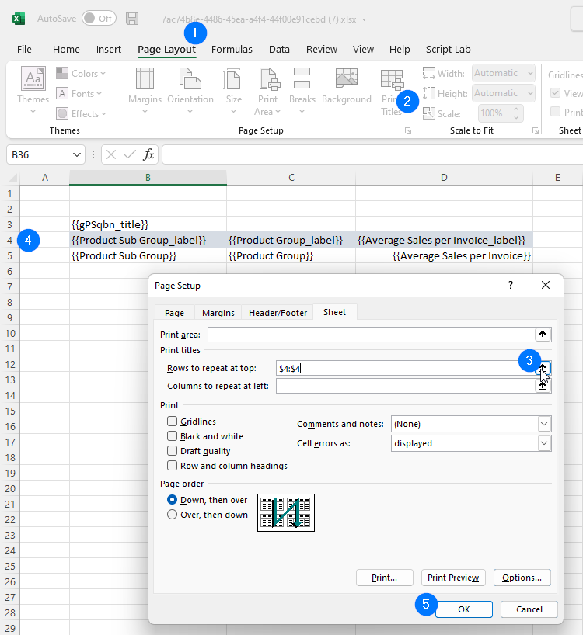The width and height of the screenshot is (583, 635).
Task: Click the Insert Function fx icon
Action: tap(148, 154)
